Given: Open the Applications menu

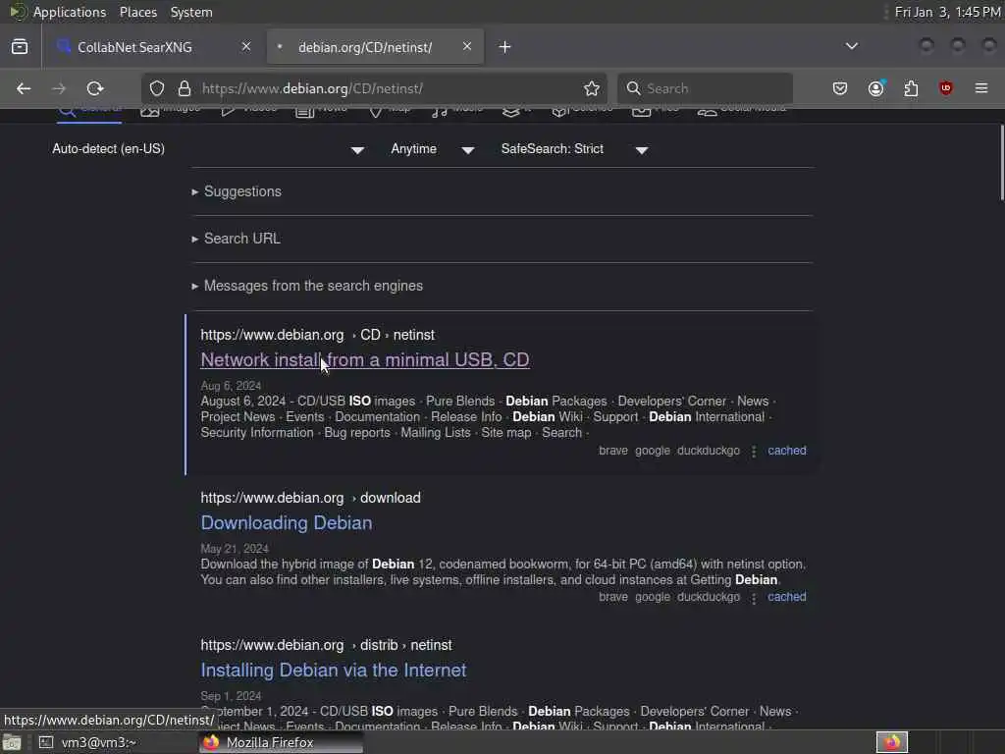Looking at the screenshot, I should click(x=70, y=12).
